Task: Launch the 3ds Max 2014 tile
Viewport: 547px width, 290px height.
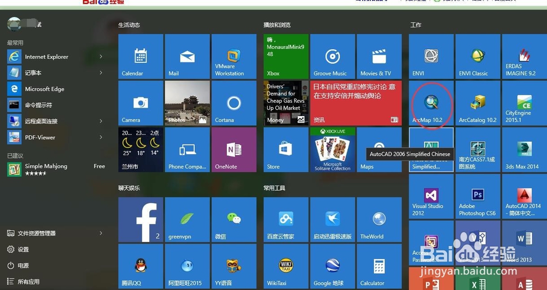Action: pos(525,150)
